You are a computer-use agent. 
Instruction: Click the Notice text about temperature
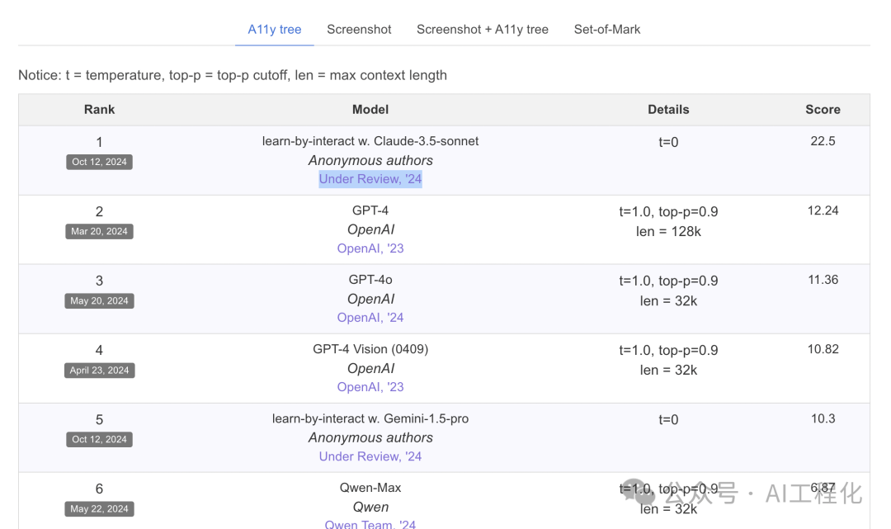(x=233, y=76)
